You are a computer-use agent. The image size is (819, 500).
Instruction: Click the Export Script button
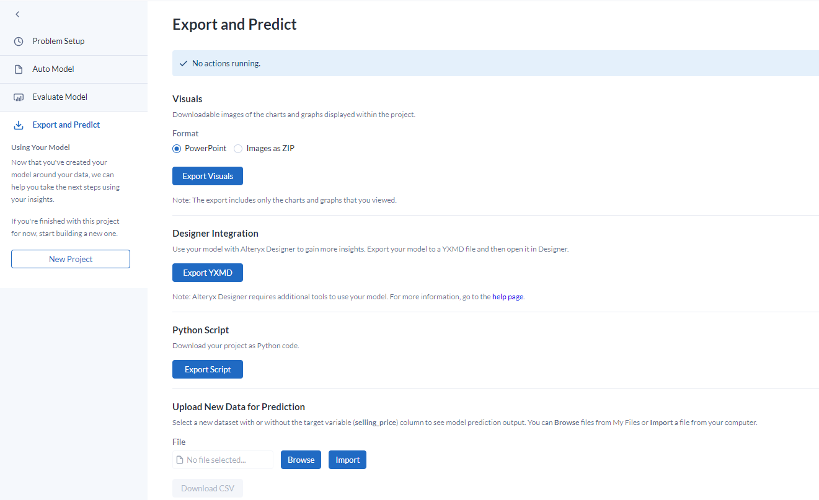point(208,369)
